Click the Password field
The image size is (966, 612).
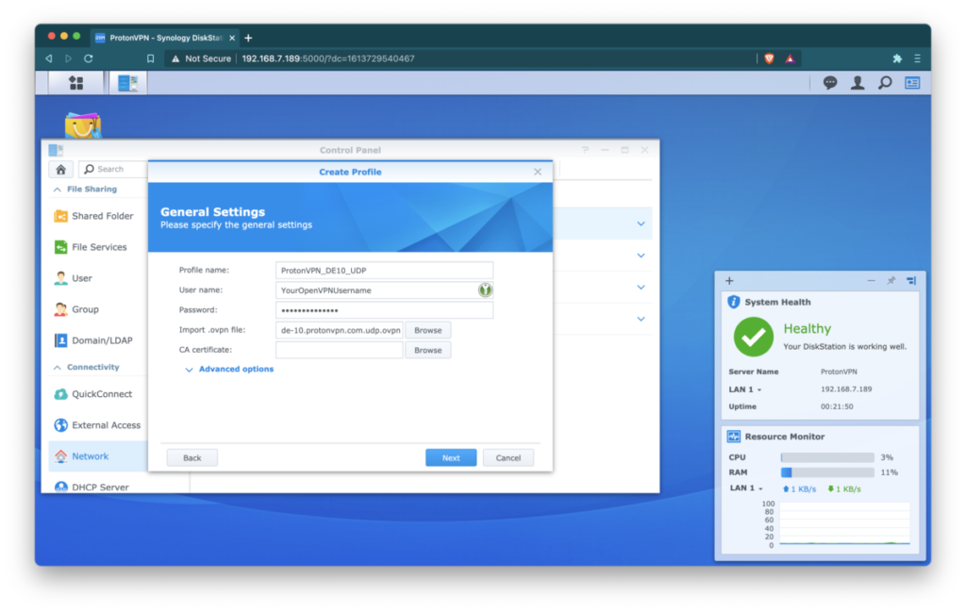click(x=384, y=310)
